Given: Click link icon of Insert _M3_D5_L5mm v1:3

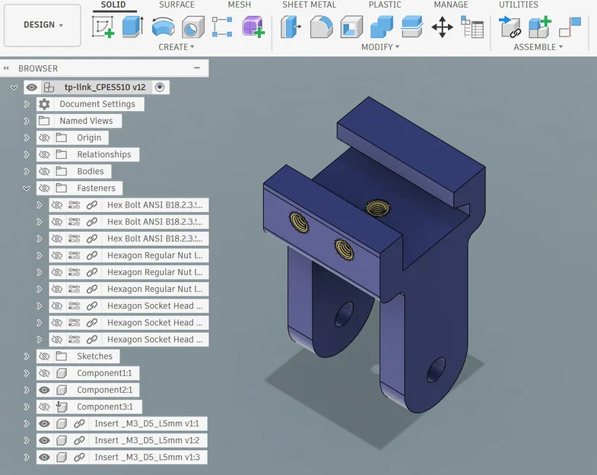Looking at the screenshot, I should tap(79, 457).
